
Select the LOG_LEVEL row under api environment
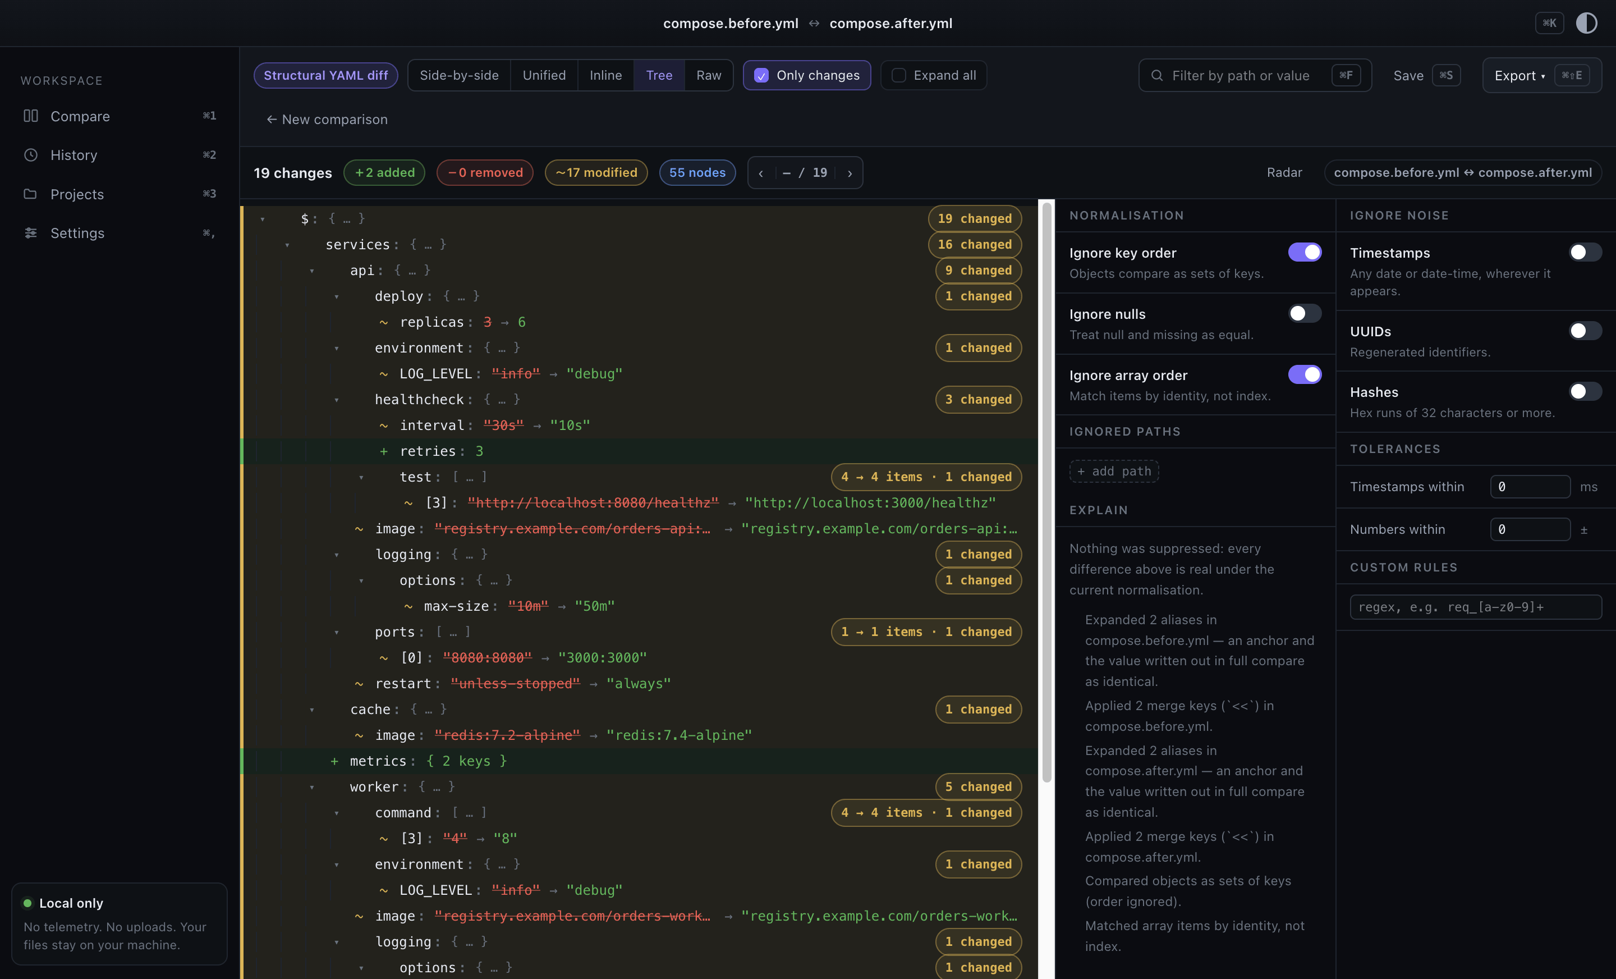click(640, 374)
